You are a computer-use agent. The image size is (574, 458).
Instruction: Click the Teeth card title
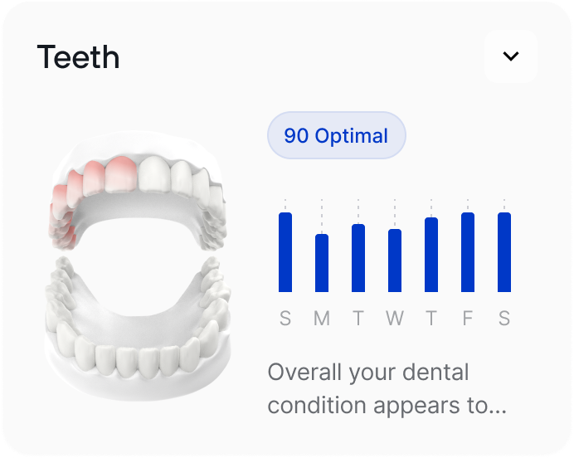coord(79,57)
